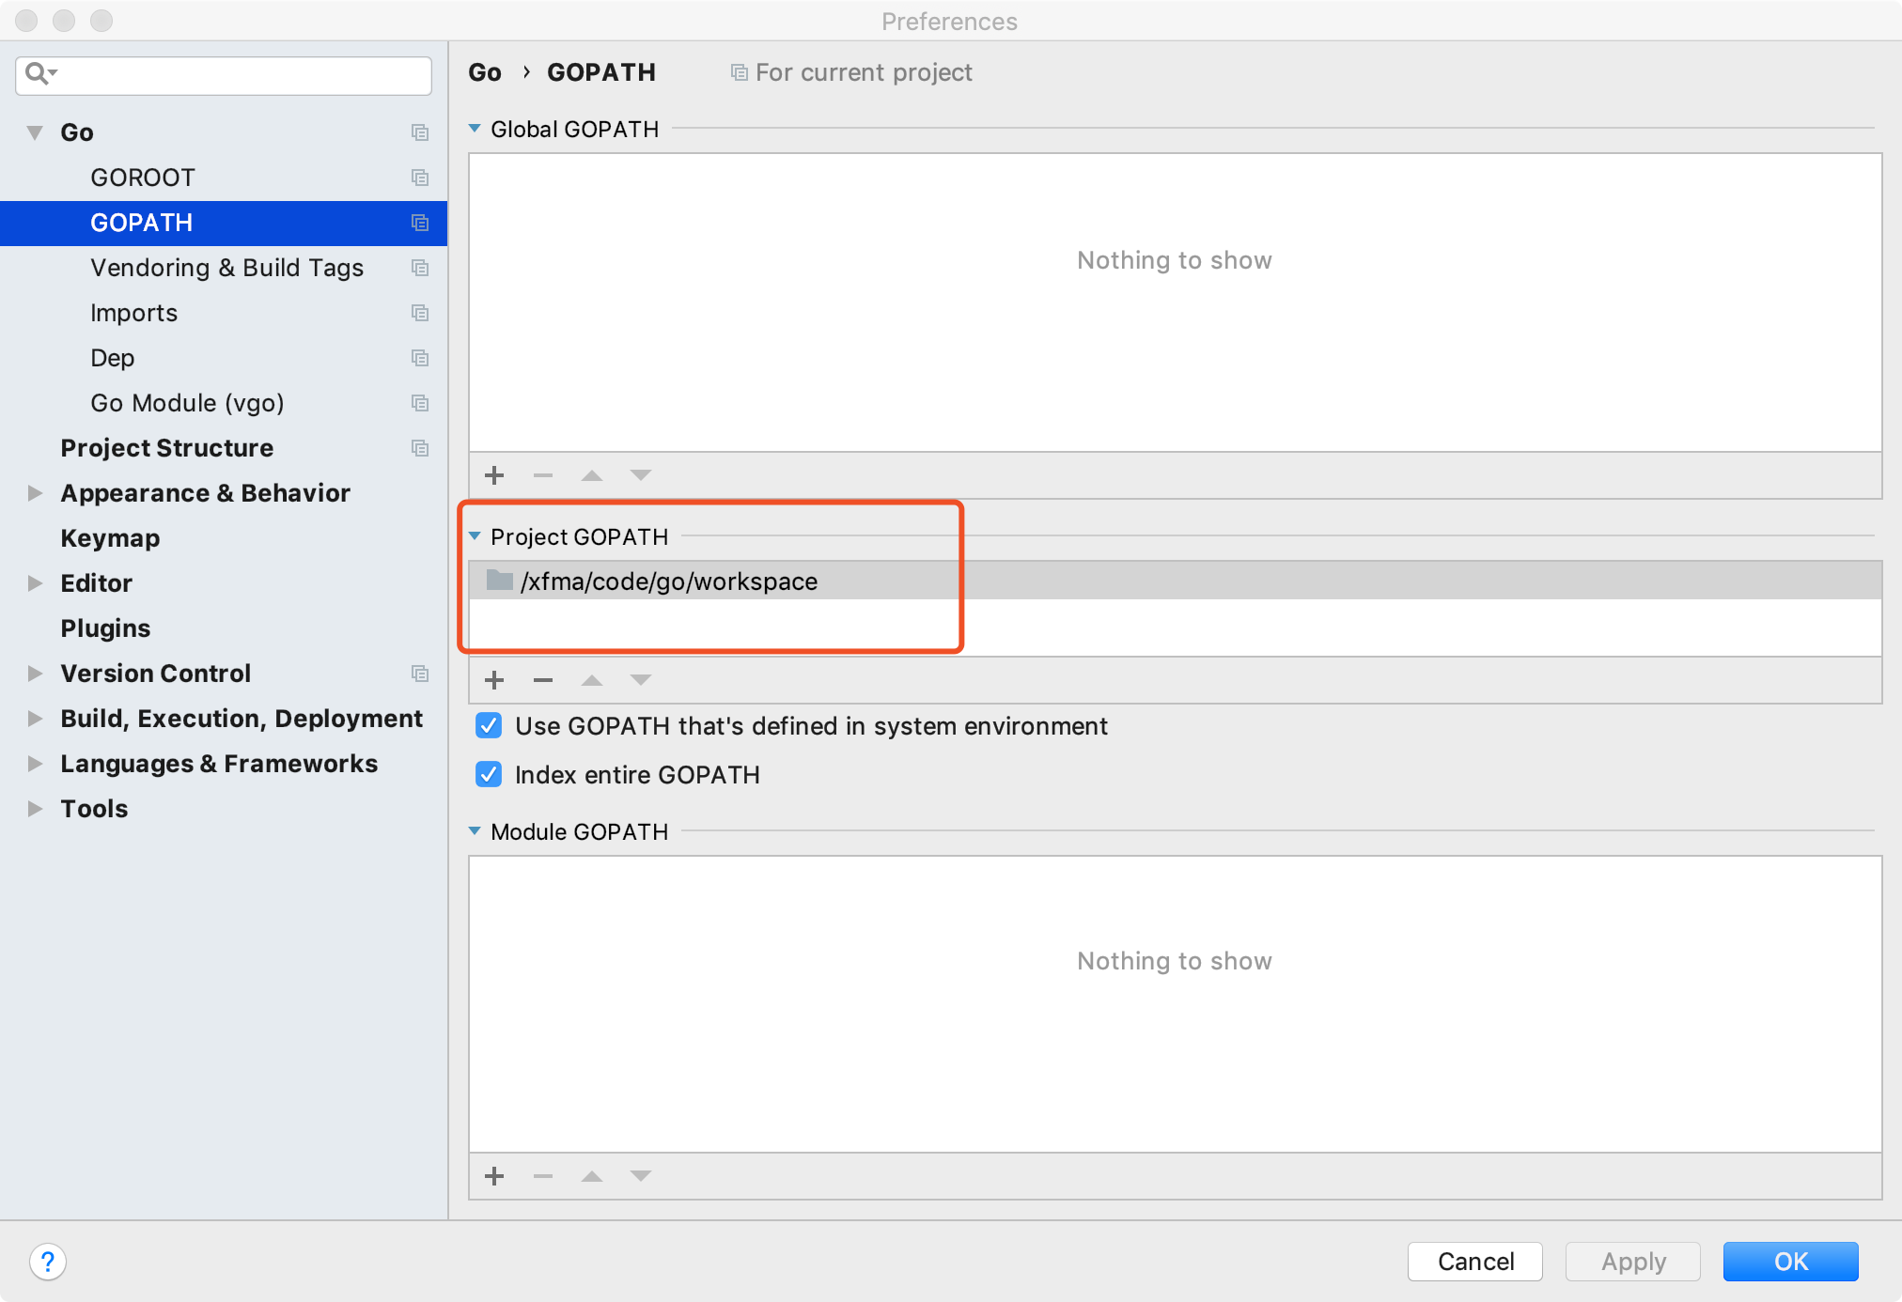Select the /xfma/code/go/workspace path row
The height and width of the screenshot is (1302, 1902).
point(669,581)
